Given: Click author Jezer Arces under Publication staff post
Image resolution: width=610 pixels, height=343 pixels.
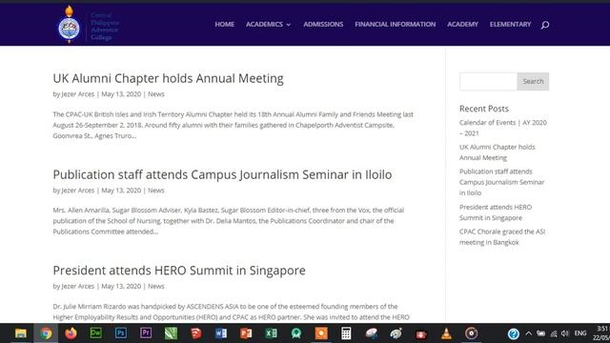Looking at the screenshot, I should (78, 191).
